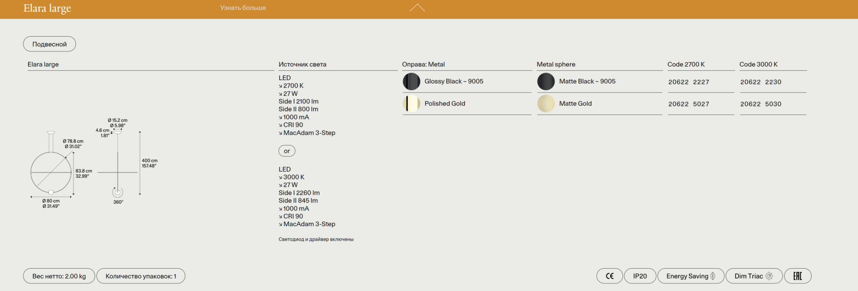
Task: Click the Dim Triac dimmer icon
Action: coord(769,276)
